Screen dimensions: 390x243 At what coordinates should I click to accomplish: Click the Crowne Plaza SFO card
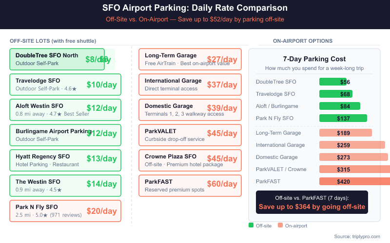click(x=190, y=160)
